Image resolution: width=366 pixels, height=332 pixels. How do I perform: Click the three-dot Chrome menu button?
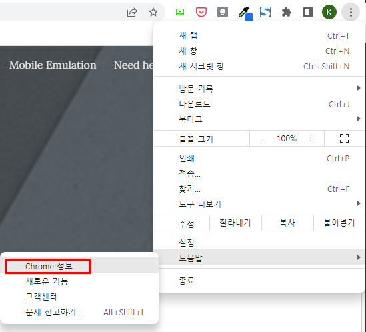(351, 12)
